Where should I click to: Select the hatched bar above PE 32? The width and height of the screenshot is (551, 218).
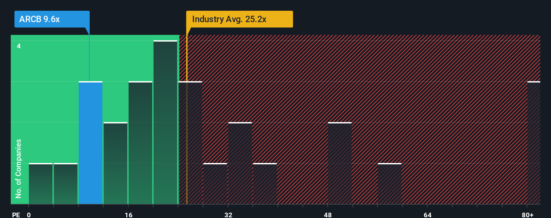(x=240, y=163)
